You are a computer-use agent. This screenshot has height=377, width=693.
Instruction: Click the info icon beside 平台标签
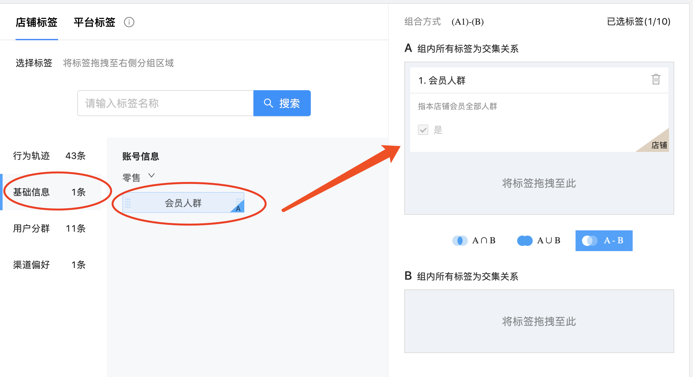129,22
